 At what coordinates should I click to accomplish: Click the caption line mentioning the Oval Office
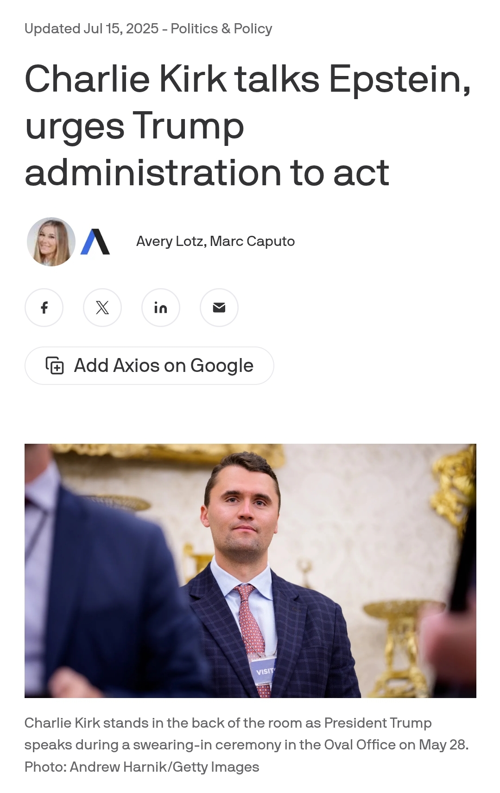(x=247, y=745)
